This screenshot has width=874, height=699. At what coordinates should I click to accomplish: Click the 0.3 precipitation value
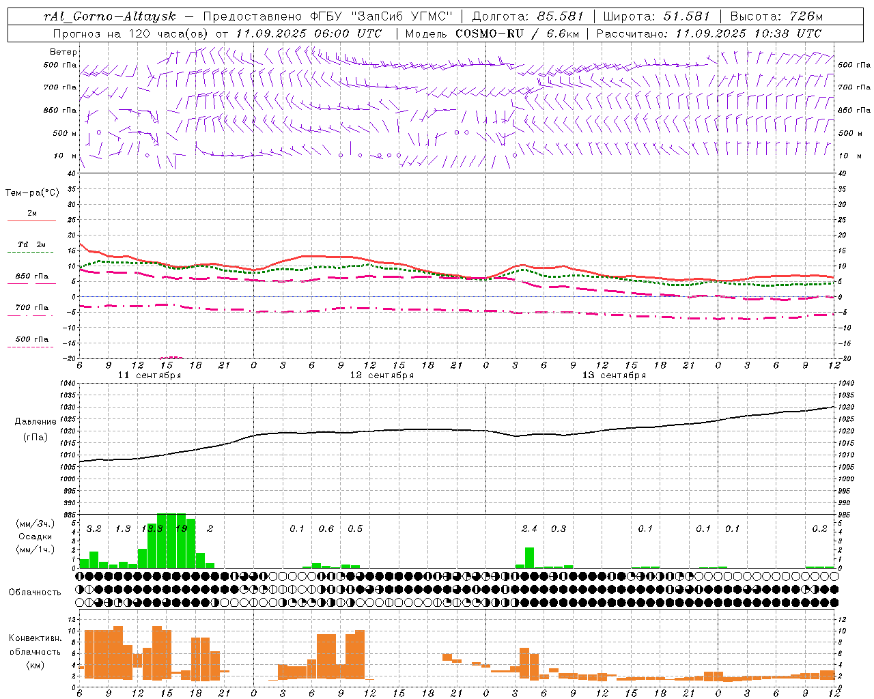click(559, 529)
